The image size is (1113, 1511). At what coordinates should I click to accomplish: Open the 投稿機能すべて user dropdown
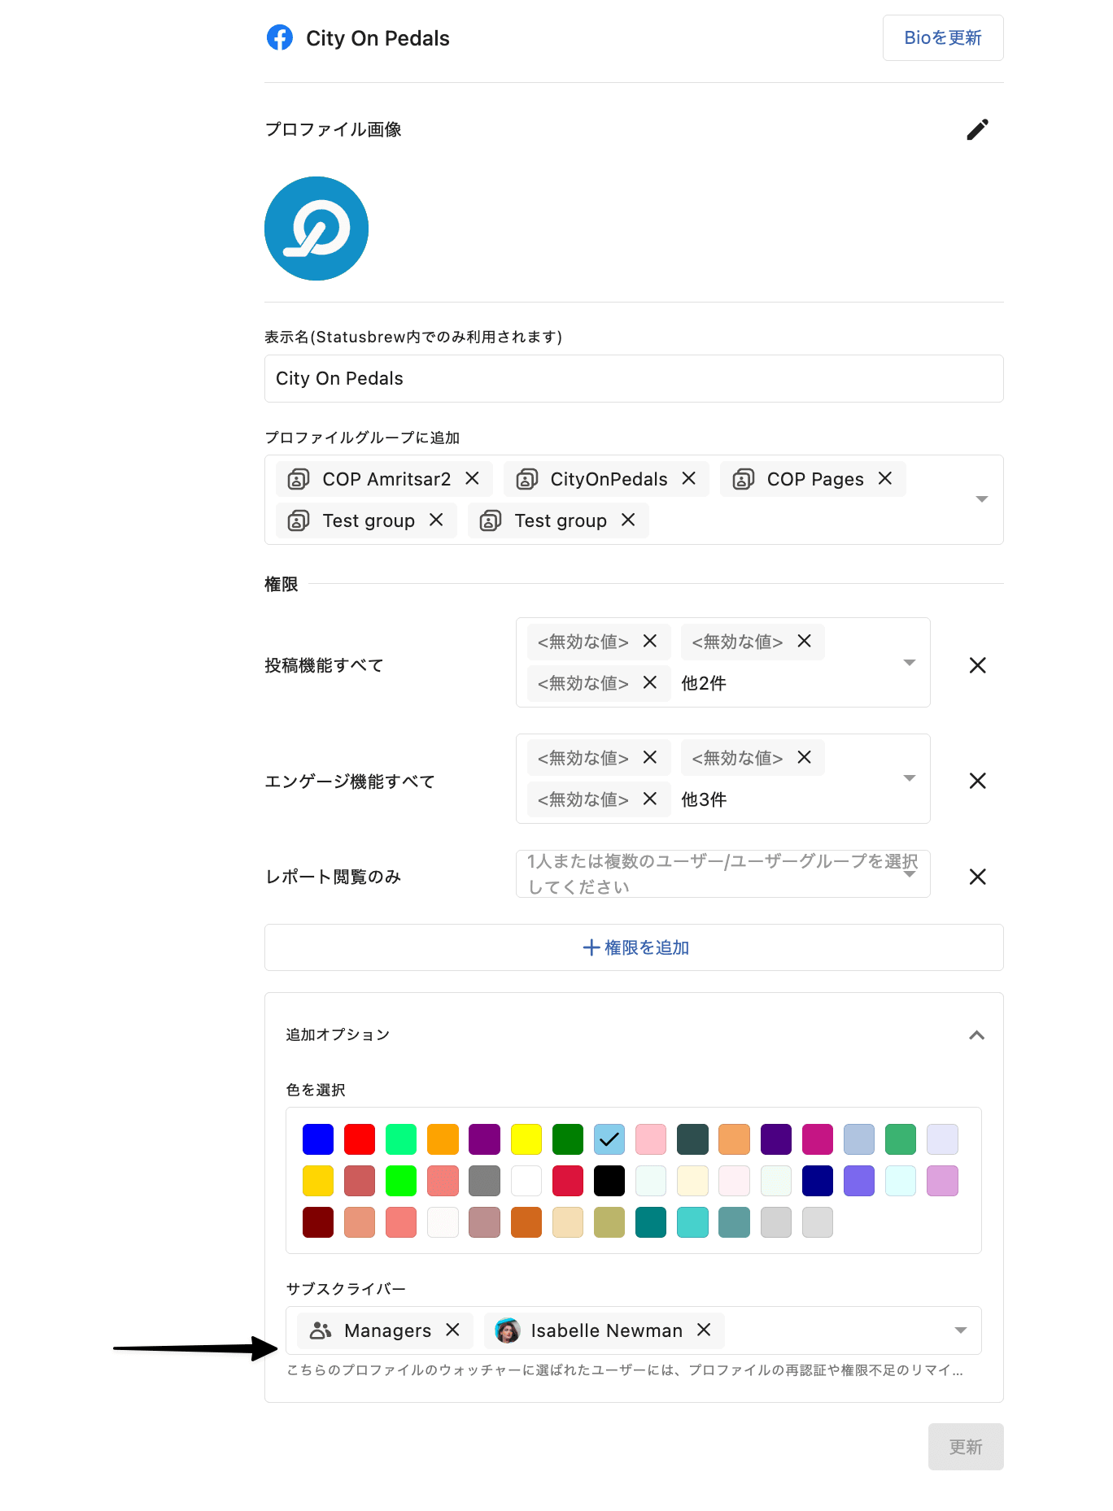pyautogui.click(x=909, y=663)
